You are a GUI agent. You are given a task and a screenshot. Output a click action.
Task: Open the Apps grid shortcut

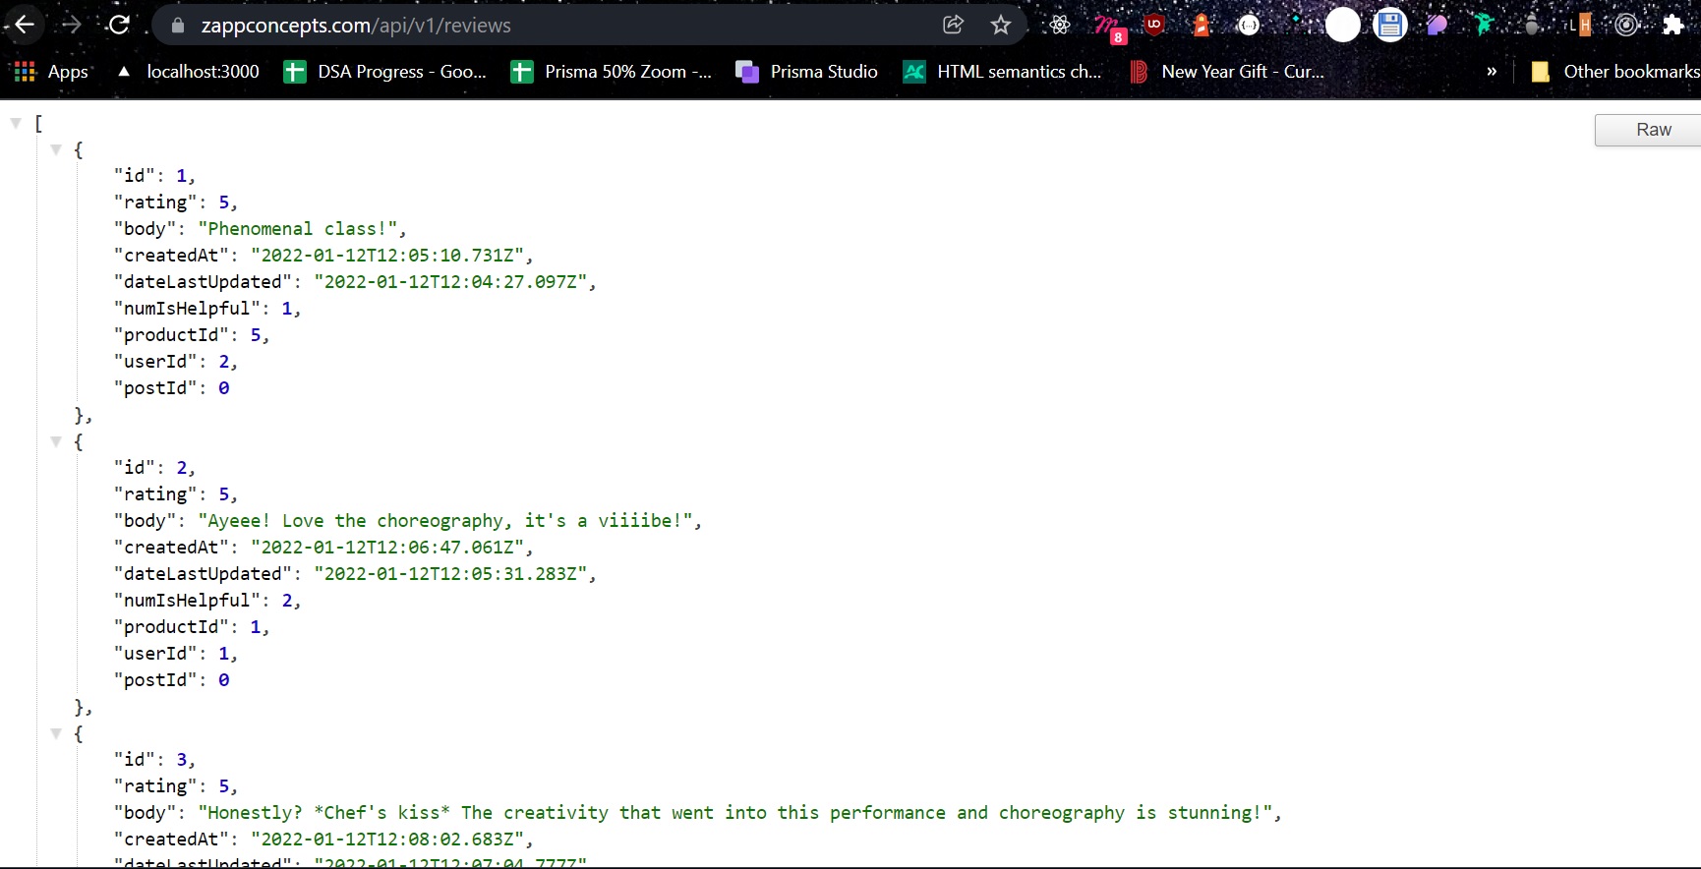click(x=50, y=72)
